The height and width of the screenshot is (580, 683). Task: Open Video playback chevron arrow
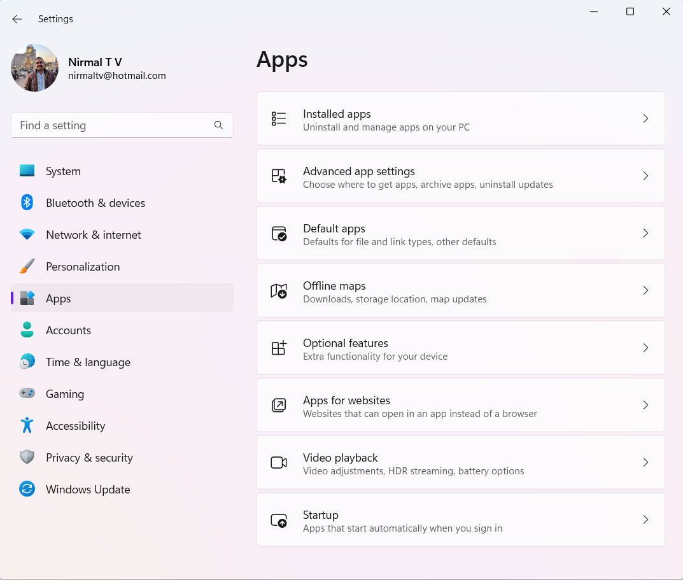pos(645,462)
